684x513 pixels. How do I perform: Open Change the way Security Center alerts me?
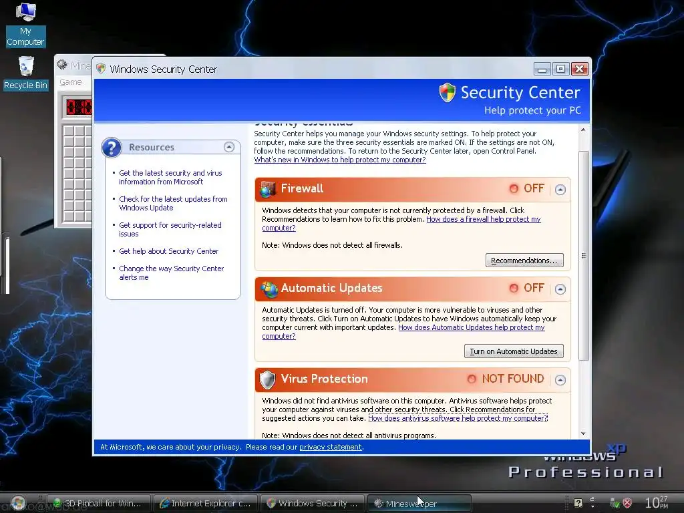(172, 273)
